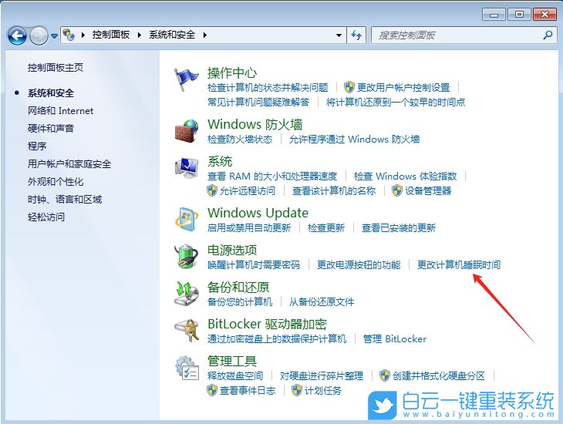Select 系统和安全 in the sidebar
Viewport: 563px width, 424px height.
51,93
